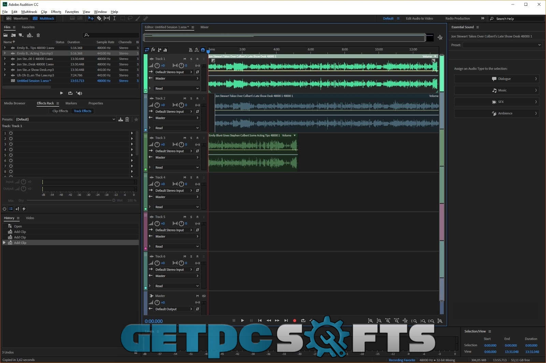This screenshot has height=363, width=546.
Task: Toggle the metronome icon in the editor
Action: pyautogui.click(x=190, y=50)
